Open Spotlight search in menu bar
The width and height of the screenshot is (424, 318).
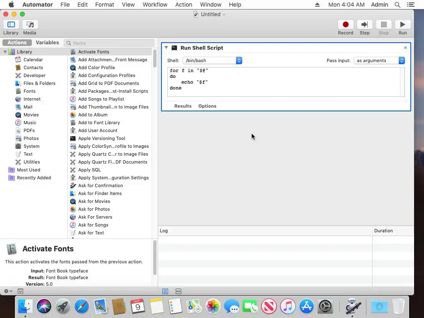click(397, 5)
